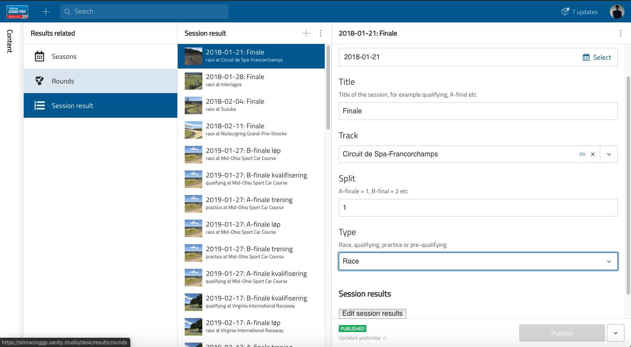
Task: Select 2018-02-11: Finale at Nürburgring
Action: click(251, 130)
